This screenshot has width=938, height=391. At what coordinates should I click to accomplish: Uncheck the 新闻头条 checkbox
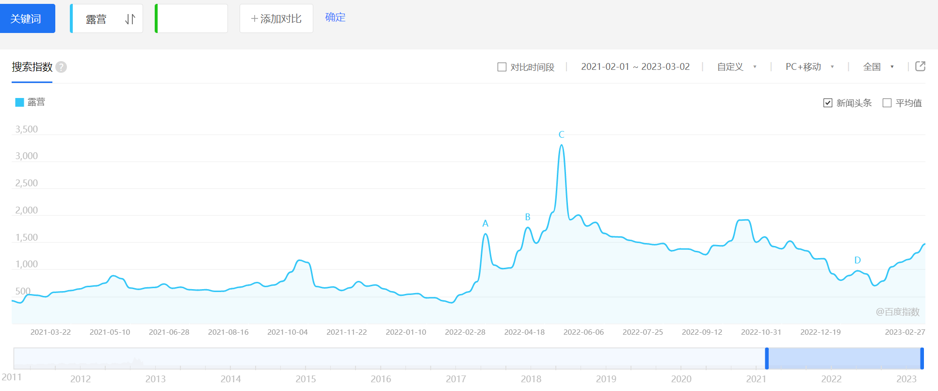click(828, 103)
